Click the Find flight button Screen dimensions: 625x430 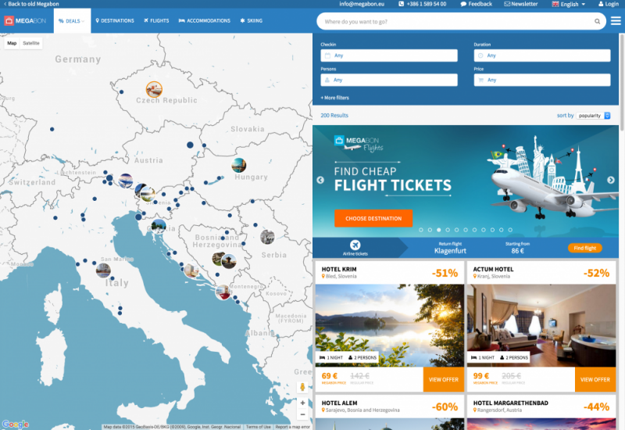coord(584,248)
